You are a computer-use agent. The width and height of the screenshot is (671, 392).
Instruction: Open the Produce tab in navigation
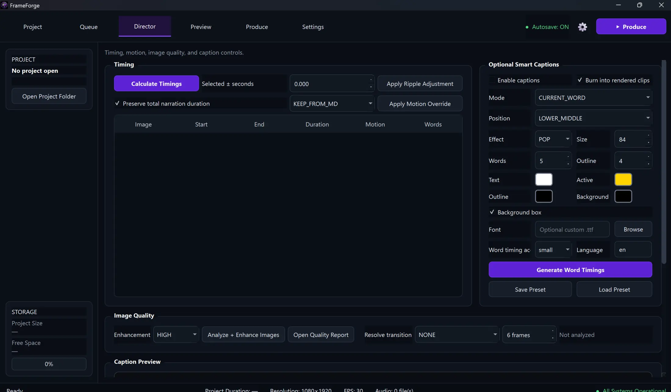point(257,27)
